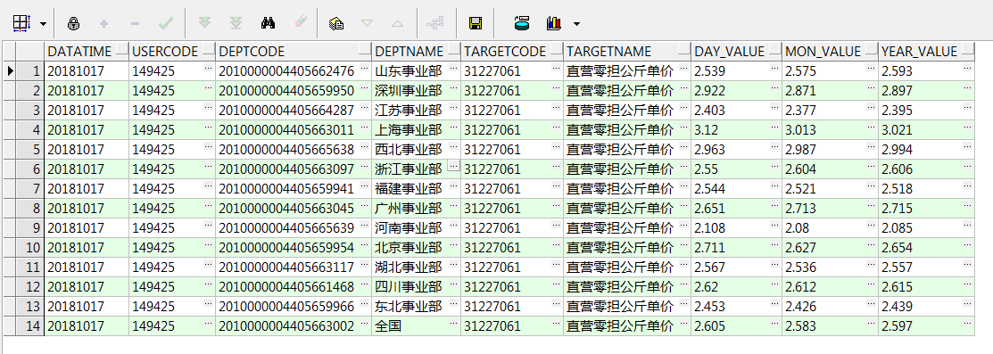
Task: Click the plus insert record icon
Action: 103,24
